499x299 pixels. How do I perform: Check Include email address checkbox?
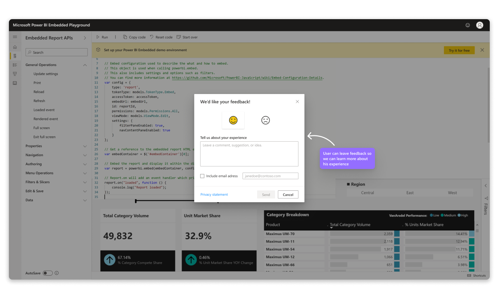tap(202, 176)
